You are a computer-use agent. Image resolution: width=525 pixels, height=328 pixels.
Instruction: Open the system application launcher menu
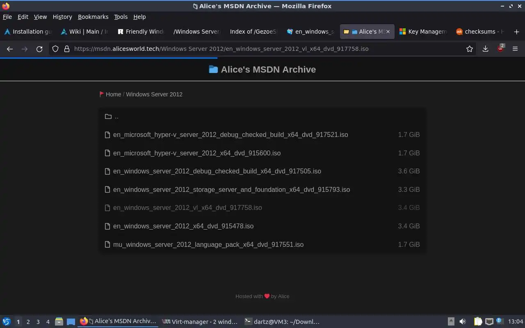[x=7, y=321]
